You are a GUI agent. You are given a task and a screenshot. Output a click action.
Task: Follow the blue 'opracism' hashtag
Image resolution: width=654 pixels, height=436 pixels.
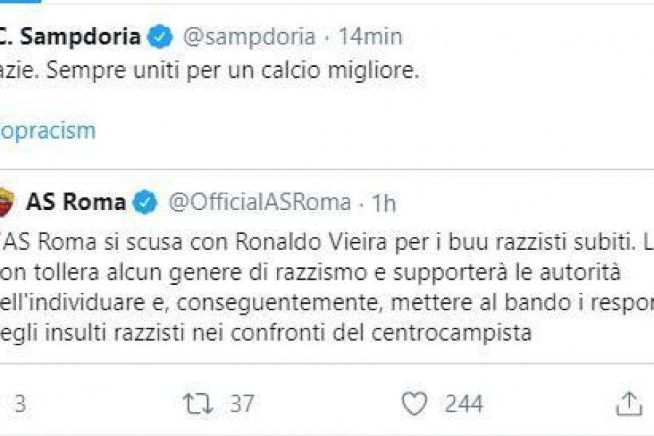tap(48, 131)
